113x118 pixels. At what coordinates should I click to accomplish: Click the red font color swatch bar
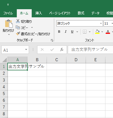click(x=108, y=33)
